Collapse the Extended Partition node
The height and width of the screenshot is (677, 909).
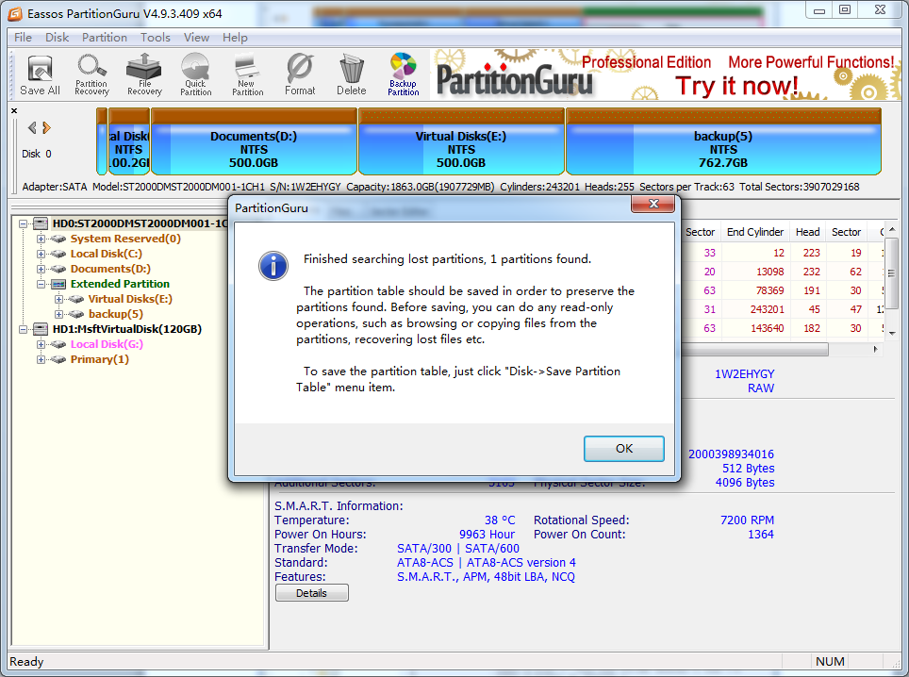(x=41, y=284)
